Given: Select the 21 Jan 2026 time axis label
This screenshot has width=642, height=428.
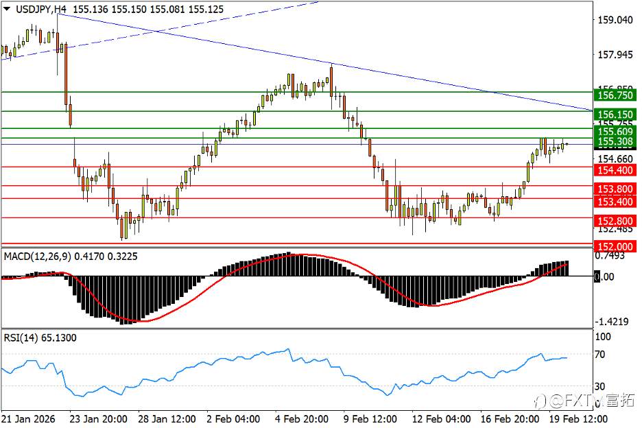Looking at the screenshot, I should click(28, 419).
